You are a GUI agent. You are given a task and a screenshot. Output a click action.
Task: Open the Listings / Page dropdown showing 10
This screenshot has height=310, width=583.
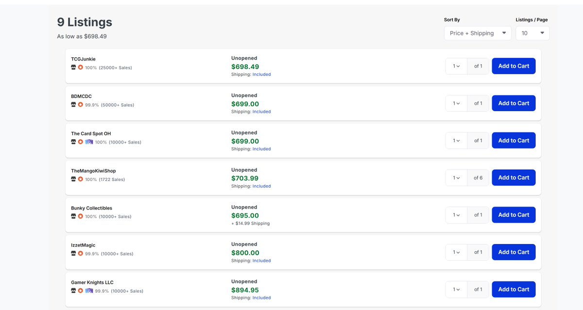(532, 33)
